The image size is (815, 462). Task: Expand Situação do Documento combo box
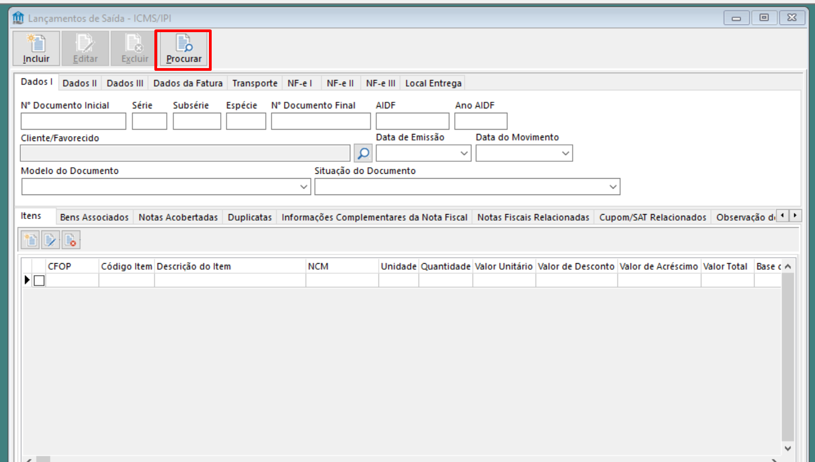pyautogui.click(x=613, y=187)
